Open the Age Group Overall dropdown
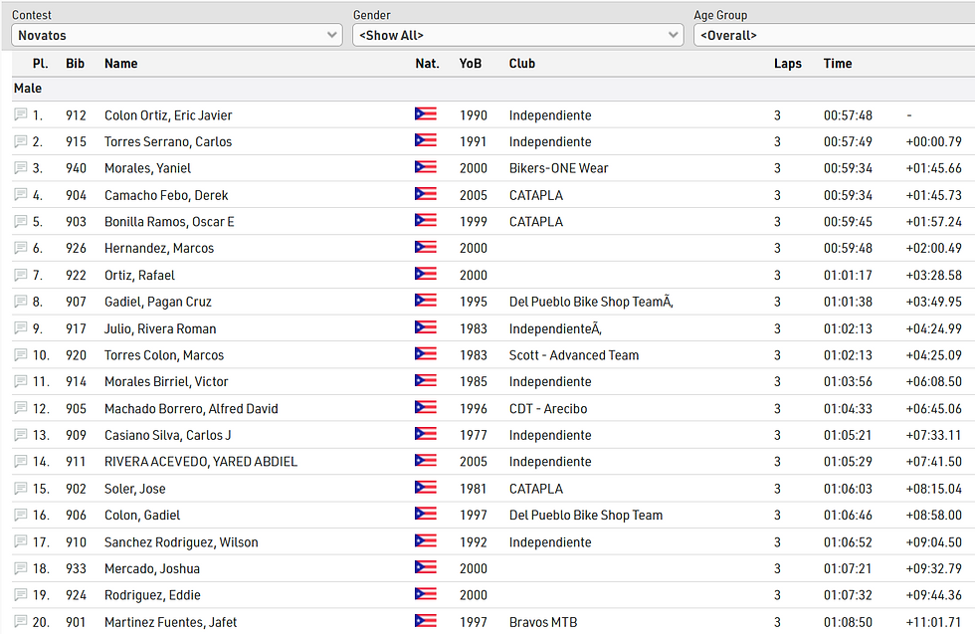Viewport: 975px width, 634px height. coord(834,36)
